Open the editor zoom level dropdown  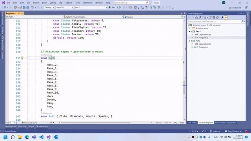tap(10, 123)
